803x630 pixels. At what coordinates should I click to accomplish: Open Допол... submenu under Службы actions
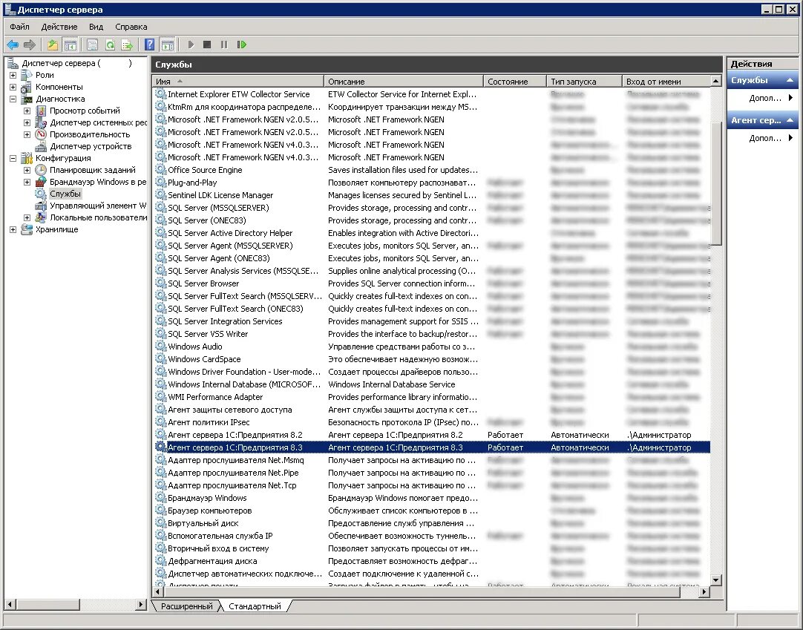[764, 99]
